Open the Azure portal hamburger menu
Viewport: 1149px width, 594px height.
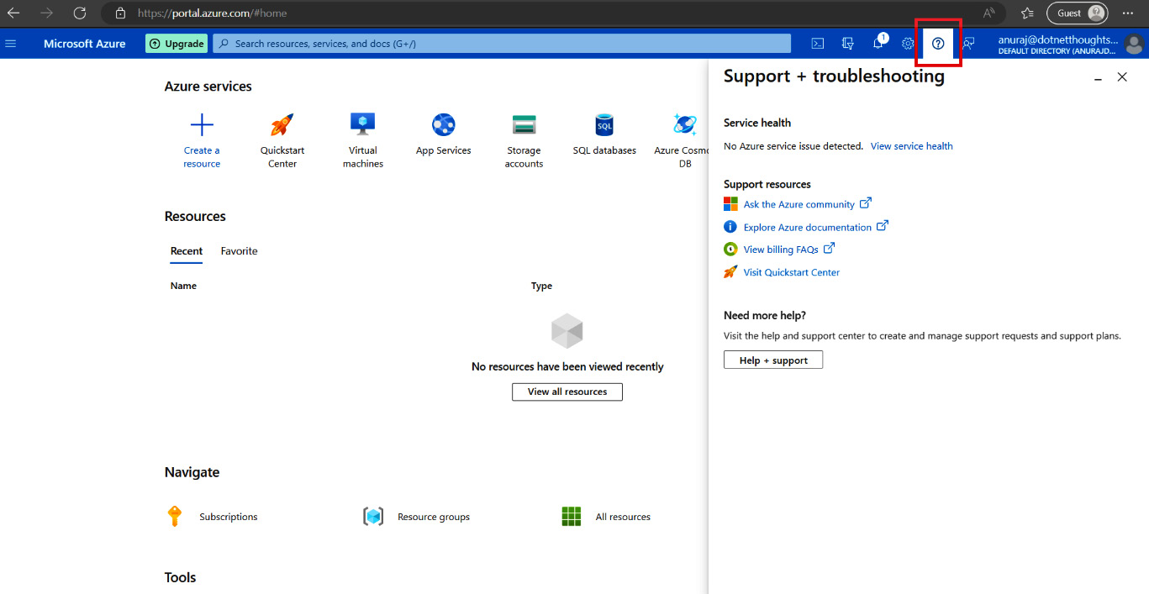pyautogui.click(x=11, y=44)
